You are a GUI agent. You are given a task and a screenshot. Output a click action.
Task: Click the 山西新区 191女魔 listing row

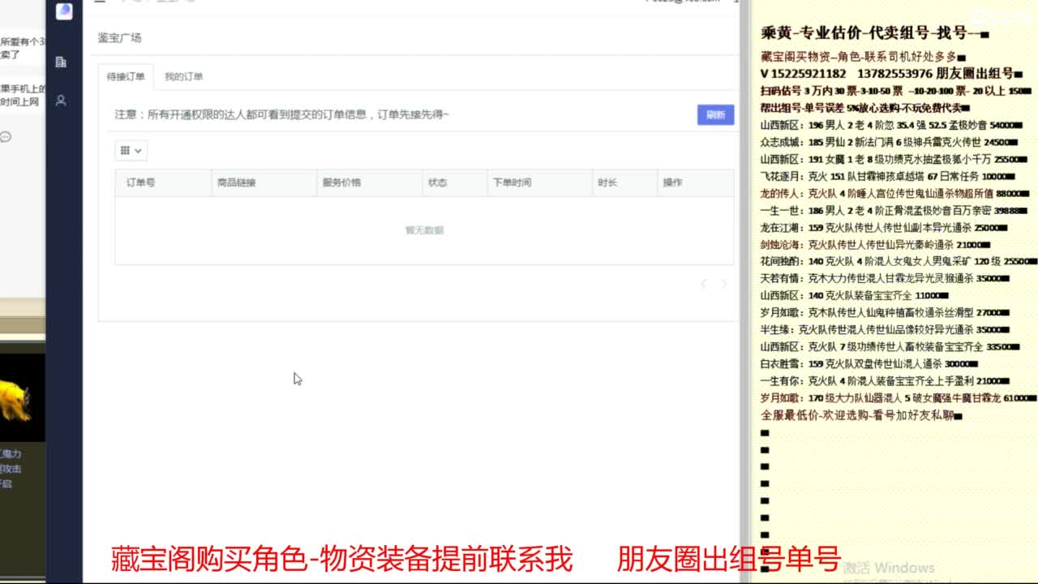(894, 160)
